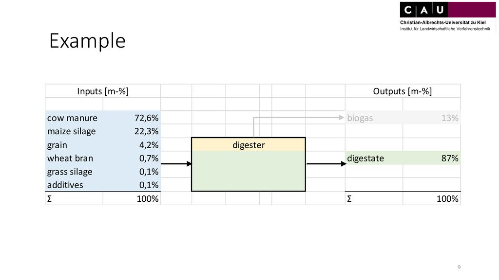Screen dimensions: 499x280
Task: Click the Example slide title
Action: (x=88, y=41)
